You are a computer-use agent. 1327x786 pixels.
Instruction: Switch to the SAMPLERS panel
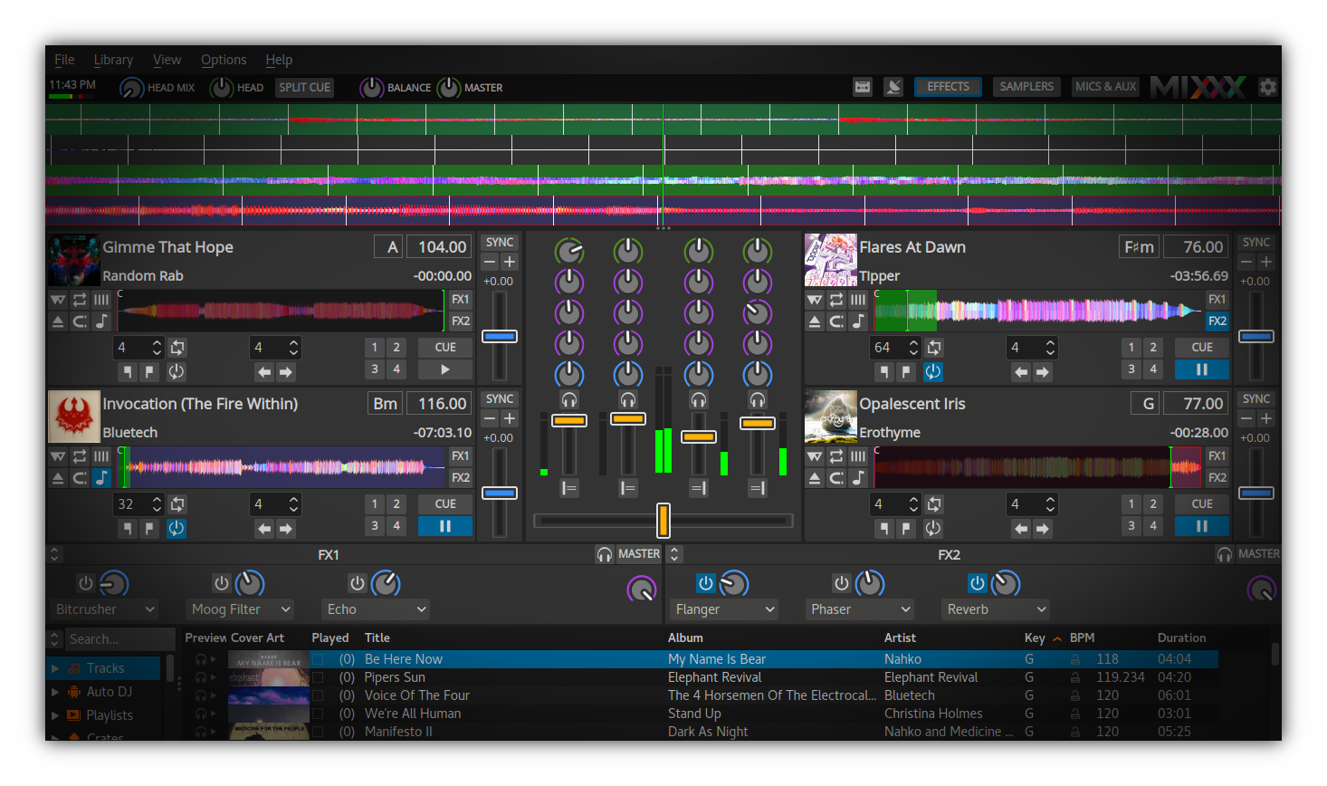pos(1026,86)
